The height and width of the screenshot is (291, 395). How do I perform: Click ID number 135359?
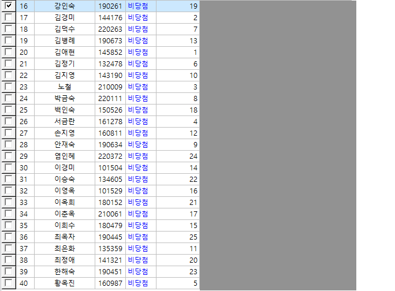pyautogui.click(x=110, y=249)
